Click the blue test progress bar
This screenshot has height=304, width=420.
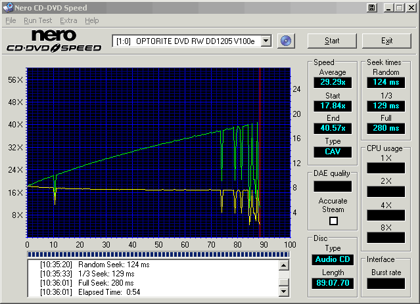point(158,253)
